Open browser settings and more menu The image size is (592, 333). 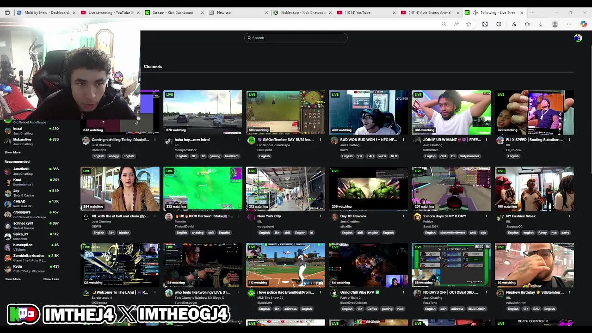pyautogui.click(x=569, y=24)
